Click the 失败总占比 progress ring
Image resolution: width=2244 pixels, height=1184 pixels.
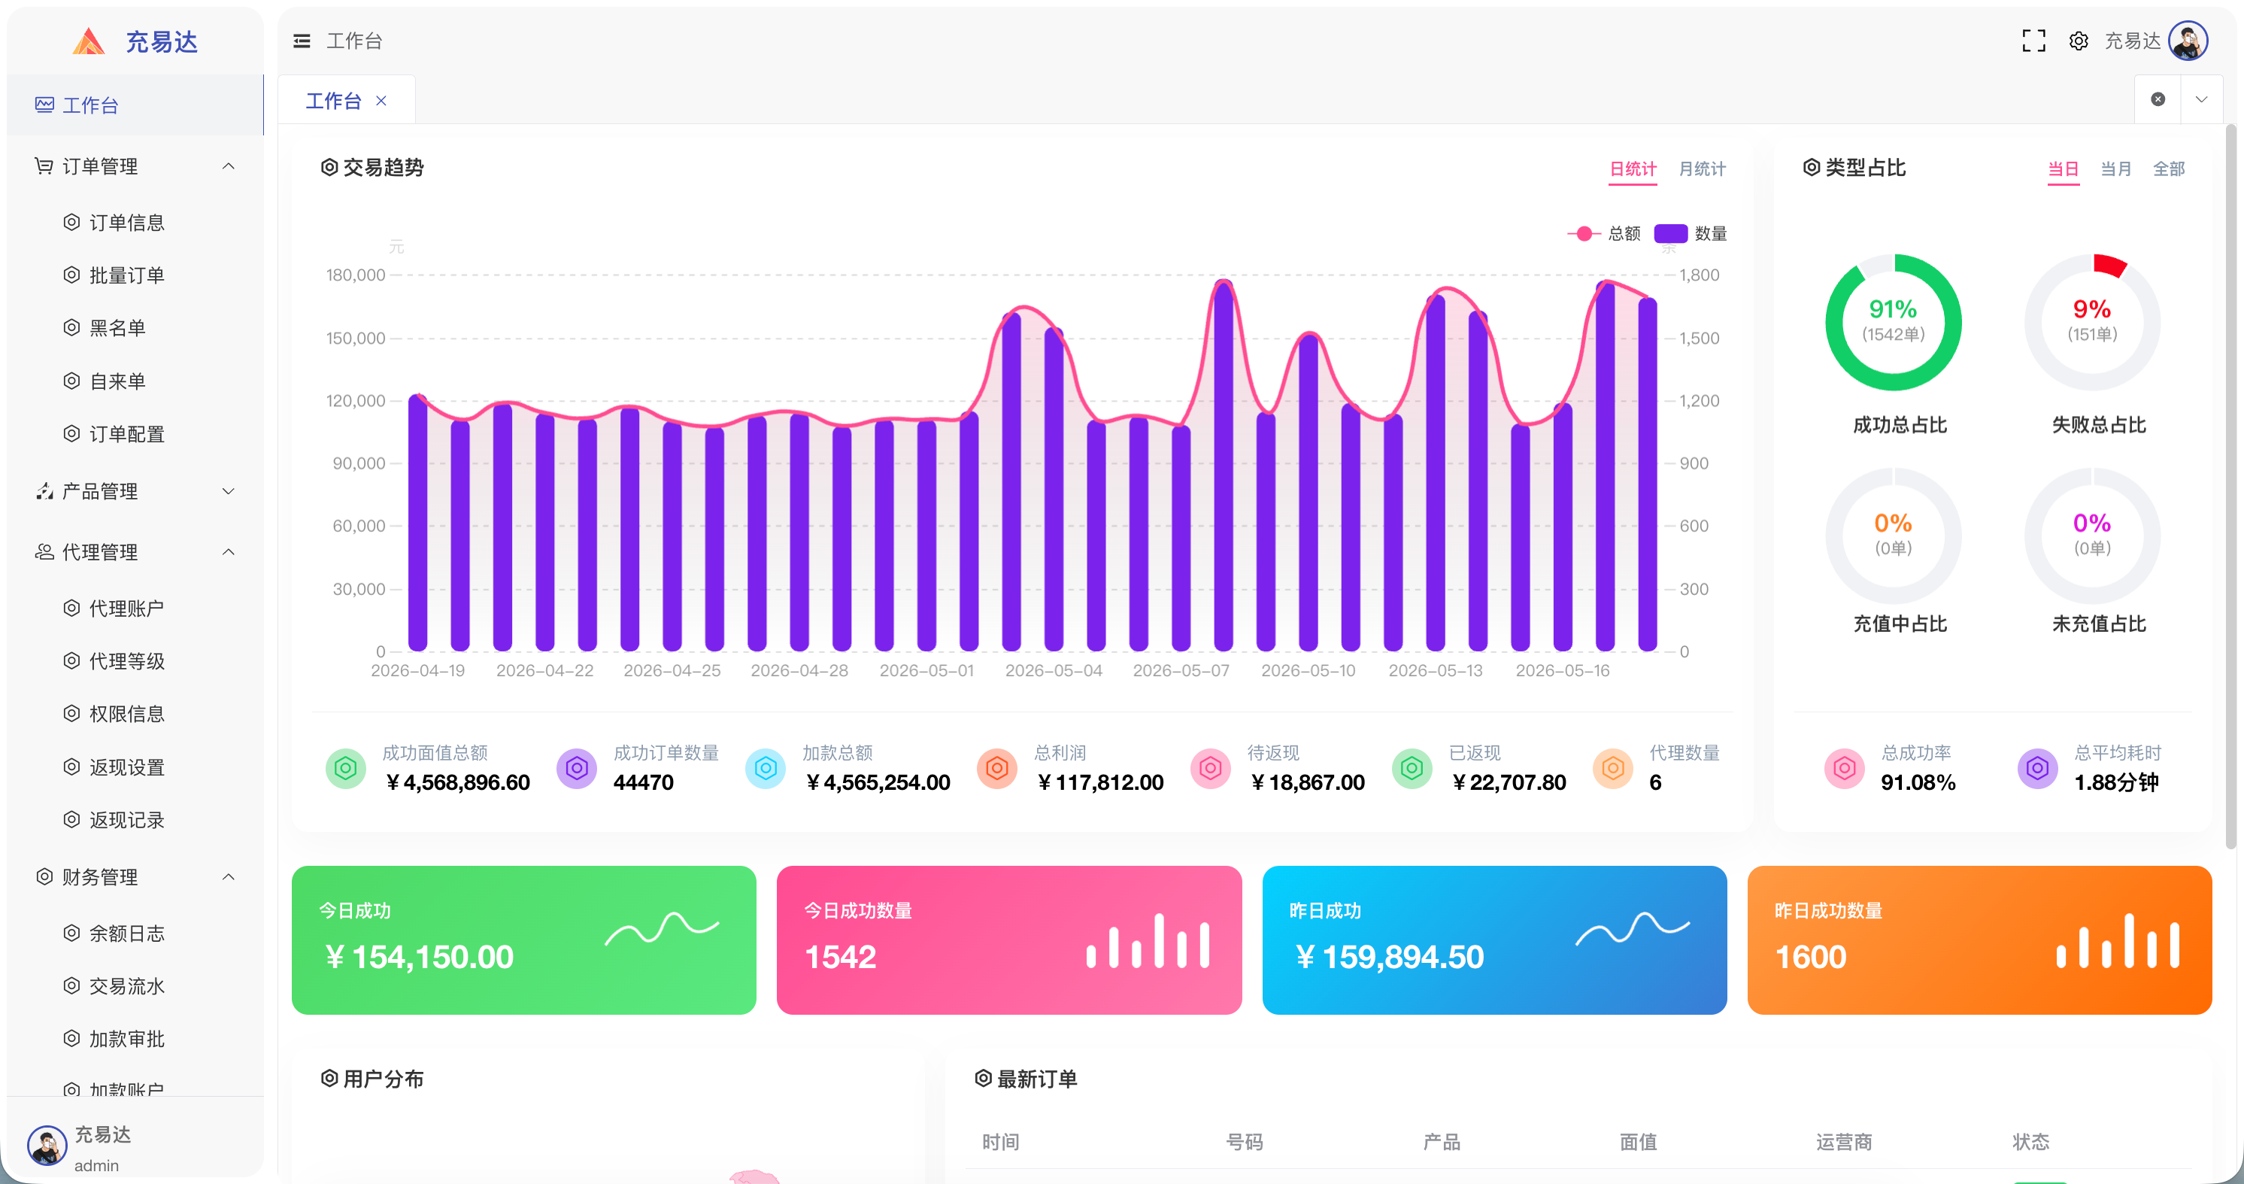pos(2091,323)
